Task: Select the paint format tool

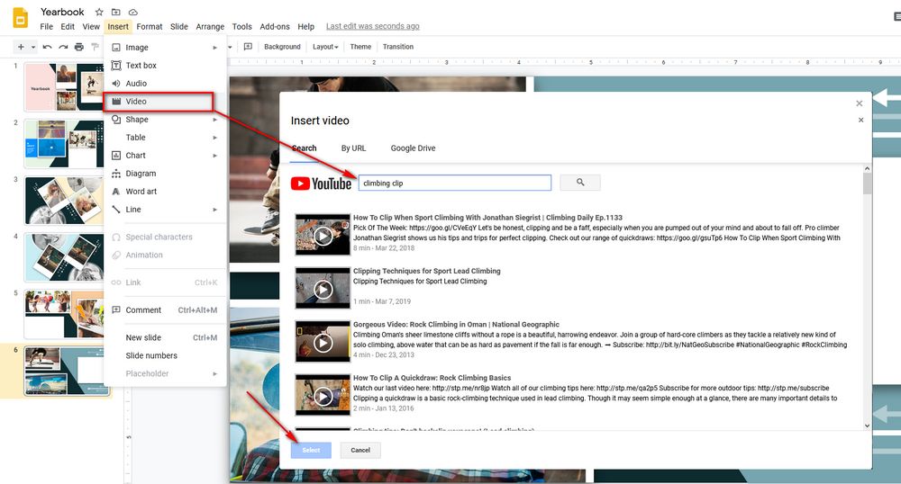Action: (x=95, y=47)
